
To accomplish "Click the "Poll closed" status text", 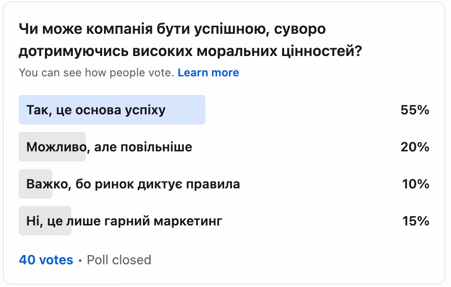I will click(x=119, y=260).
